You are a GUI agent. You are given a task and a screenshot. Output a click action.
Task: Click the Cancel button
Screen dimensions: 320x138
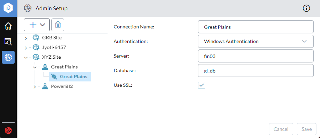point(281,129)
